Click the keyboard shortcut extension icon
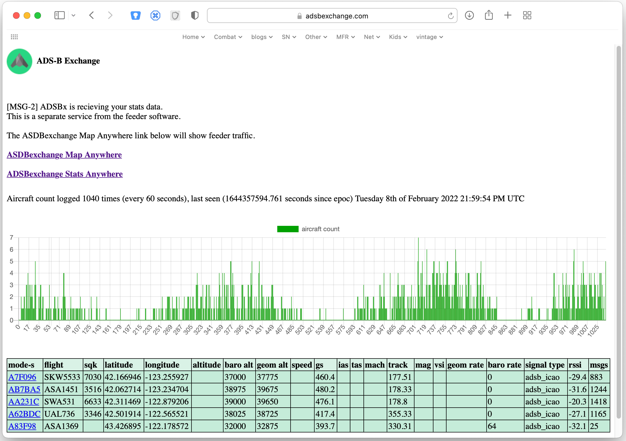Screen dimensions: 626x441 coord(156,15)
